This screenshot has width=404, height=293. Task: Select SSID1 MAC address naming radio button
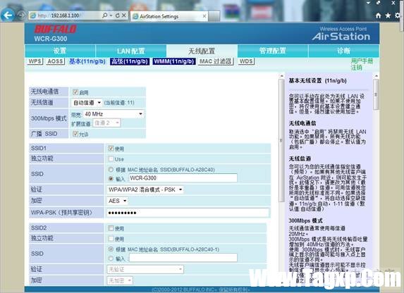pos(111,170)
